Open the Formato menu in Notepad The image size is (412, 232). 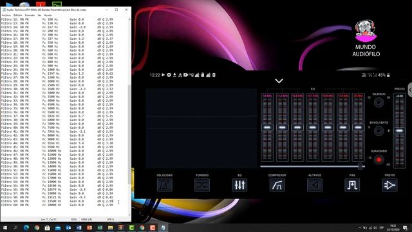tap(30, 15)
